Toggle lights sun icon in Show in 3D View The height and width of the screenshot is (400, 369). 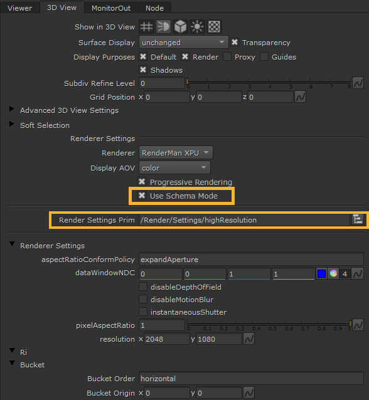click(x=197, y=27)
